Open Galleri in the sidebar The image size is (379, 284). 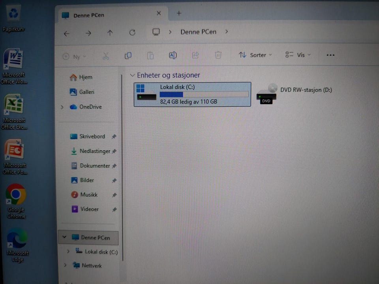pyautogui.click(x=82, y=92)
